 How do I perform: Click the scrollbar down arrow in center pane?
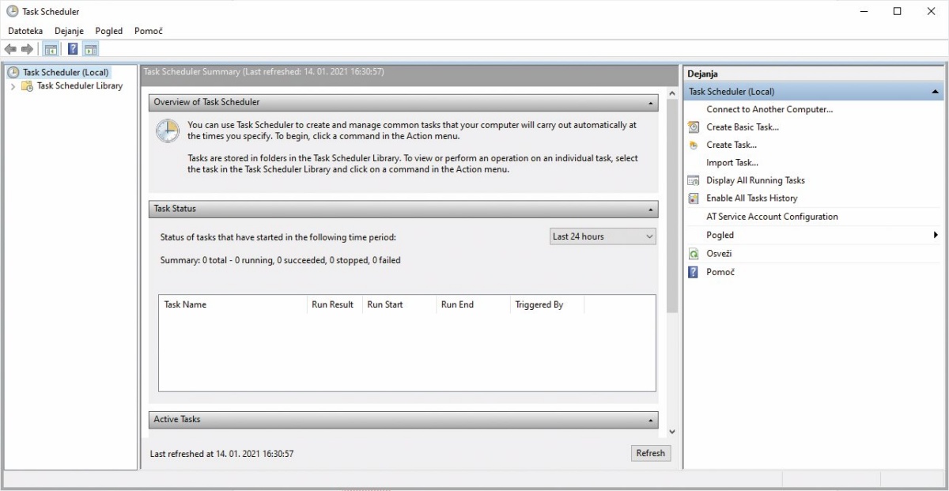click(x=672, y=432)
